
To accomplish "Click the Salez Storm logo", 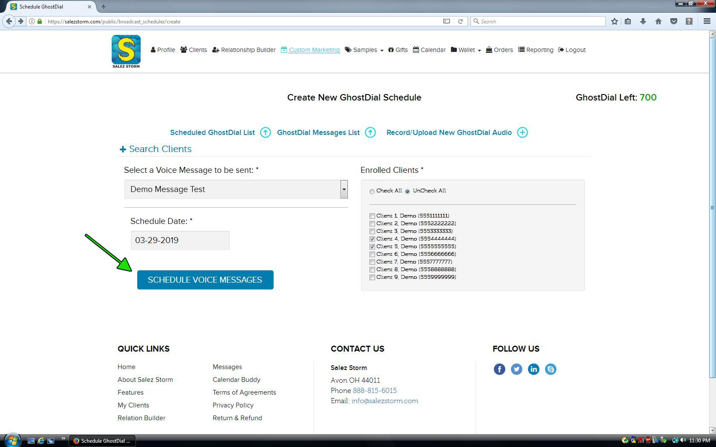I will coord(126,51).
